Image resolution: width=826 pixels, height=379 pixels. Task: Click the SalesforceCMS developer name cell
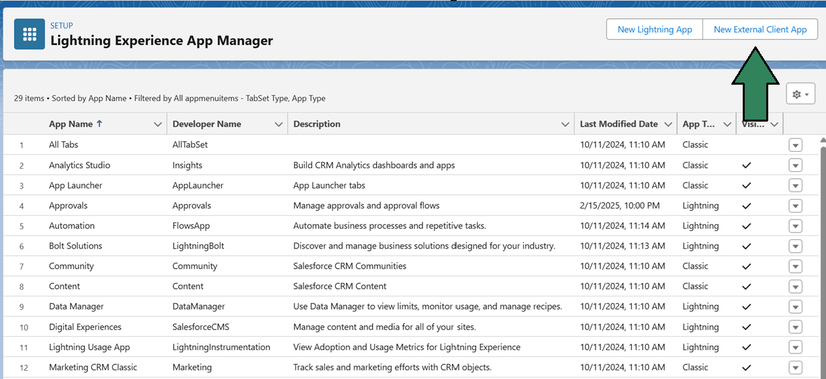tap(201, 327)
